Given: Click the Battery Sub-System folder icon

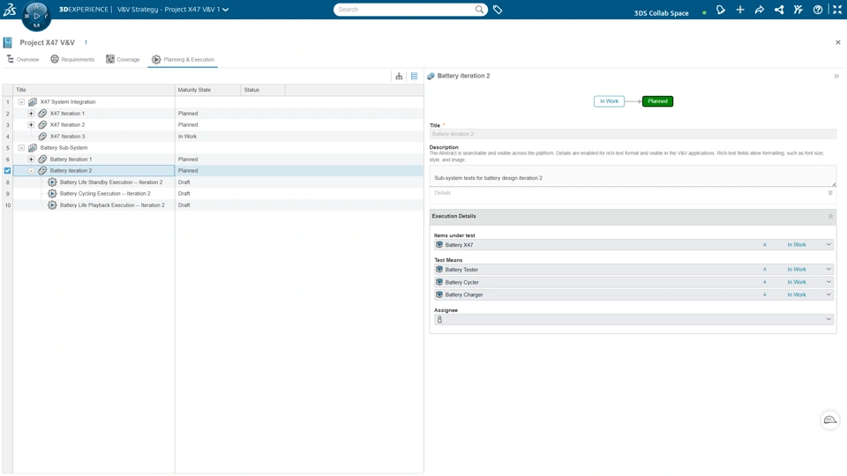Looking at the screenshot, I should point(33,147).
